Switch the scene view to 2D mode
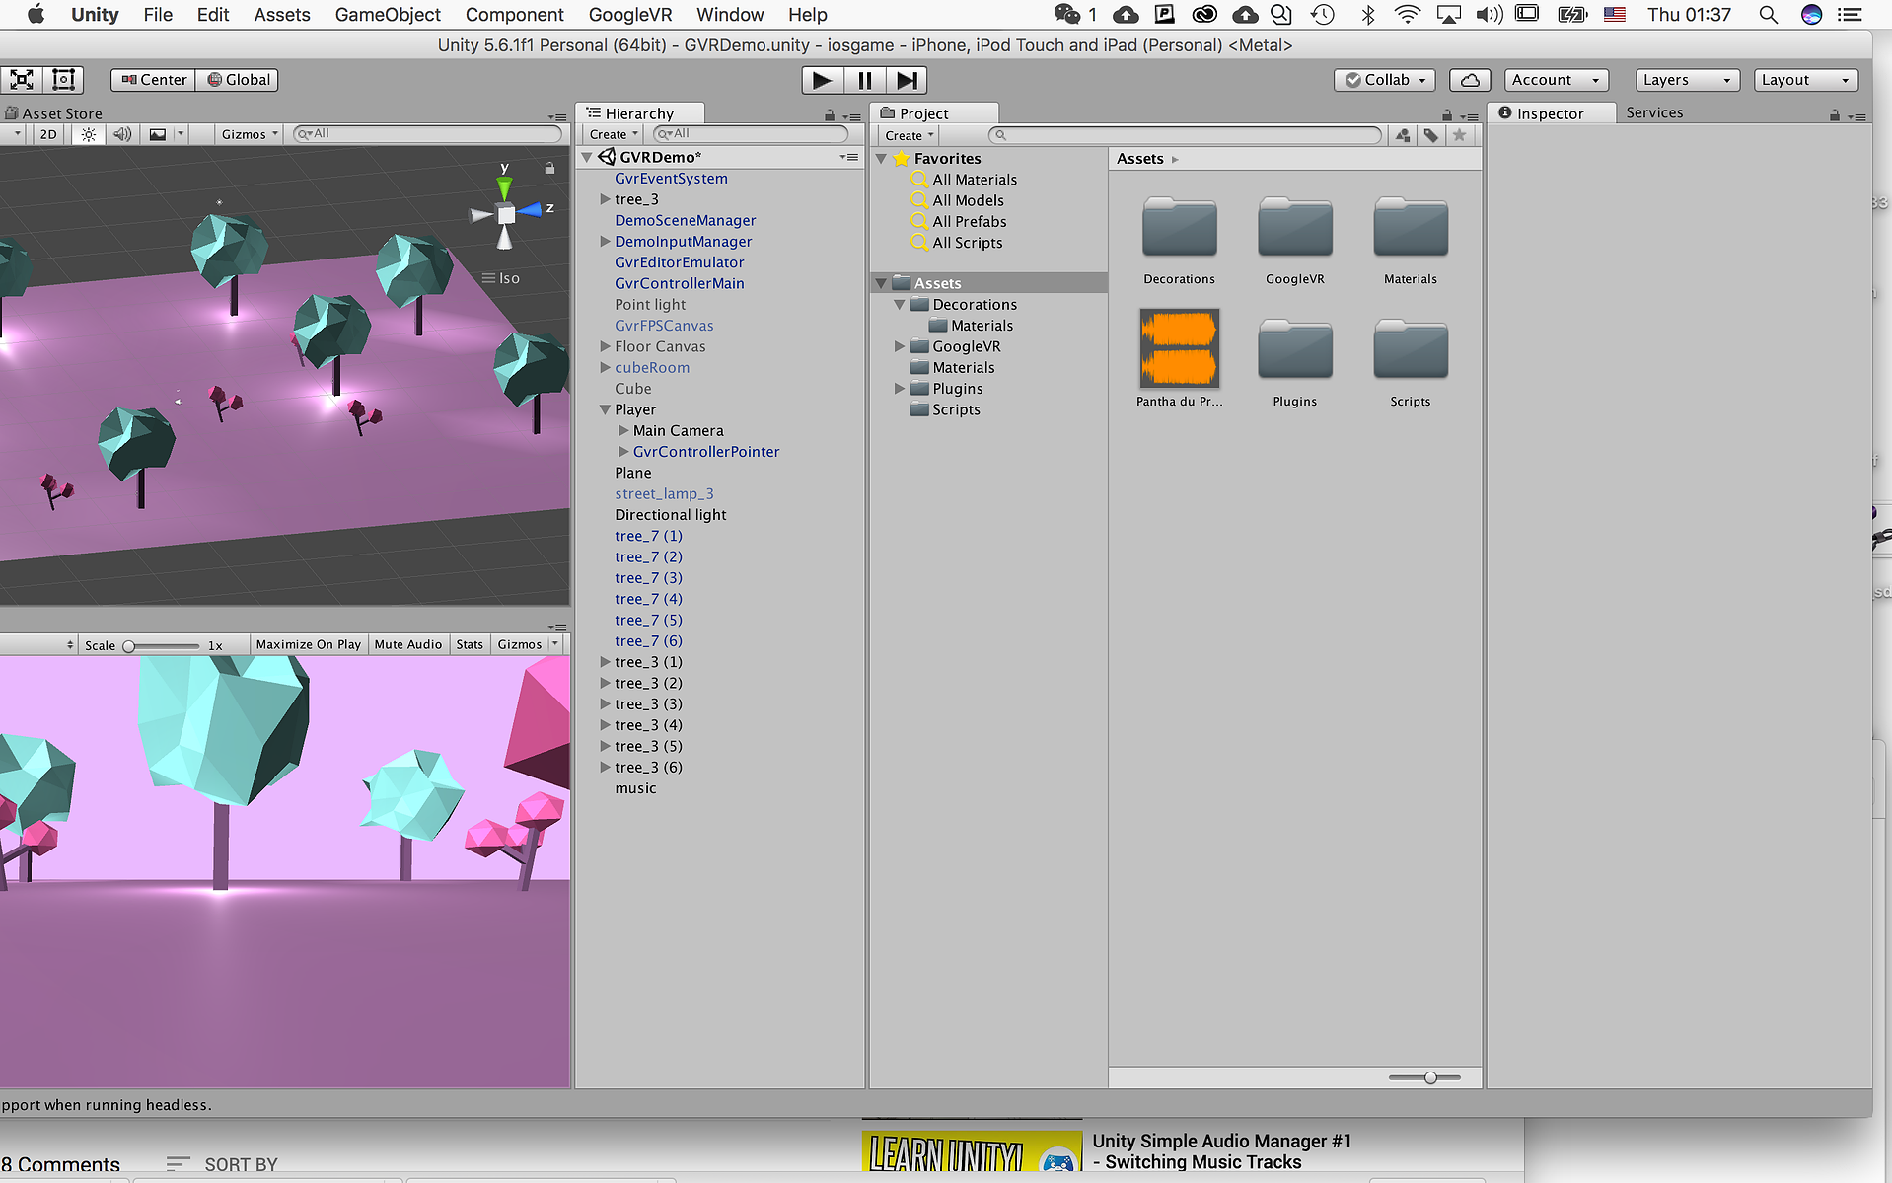1892x1183 pixels. [x=48, y=134]
